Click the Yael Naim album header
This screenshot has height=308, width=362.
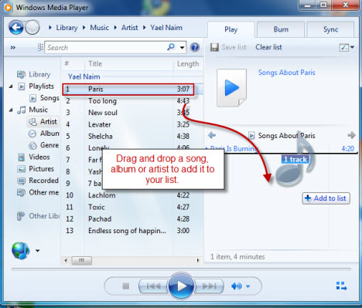pos(84,76)
